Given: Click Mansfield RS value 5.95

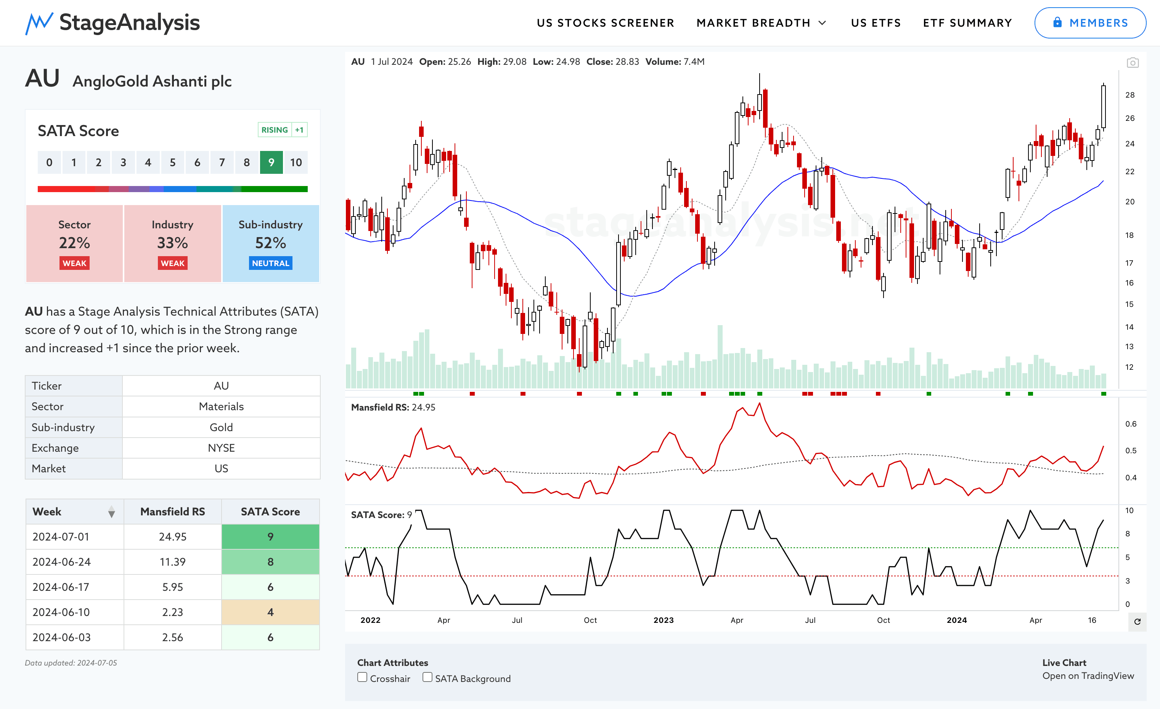Looking at the screenshot, I should pyautogui.click(x=172, y=587).
